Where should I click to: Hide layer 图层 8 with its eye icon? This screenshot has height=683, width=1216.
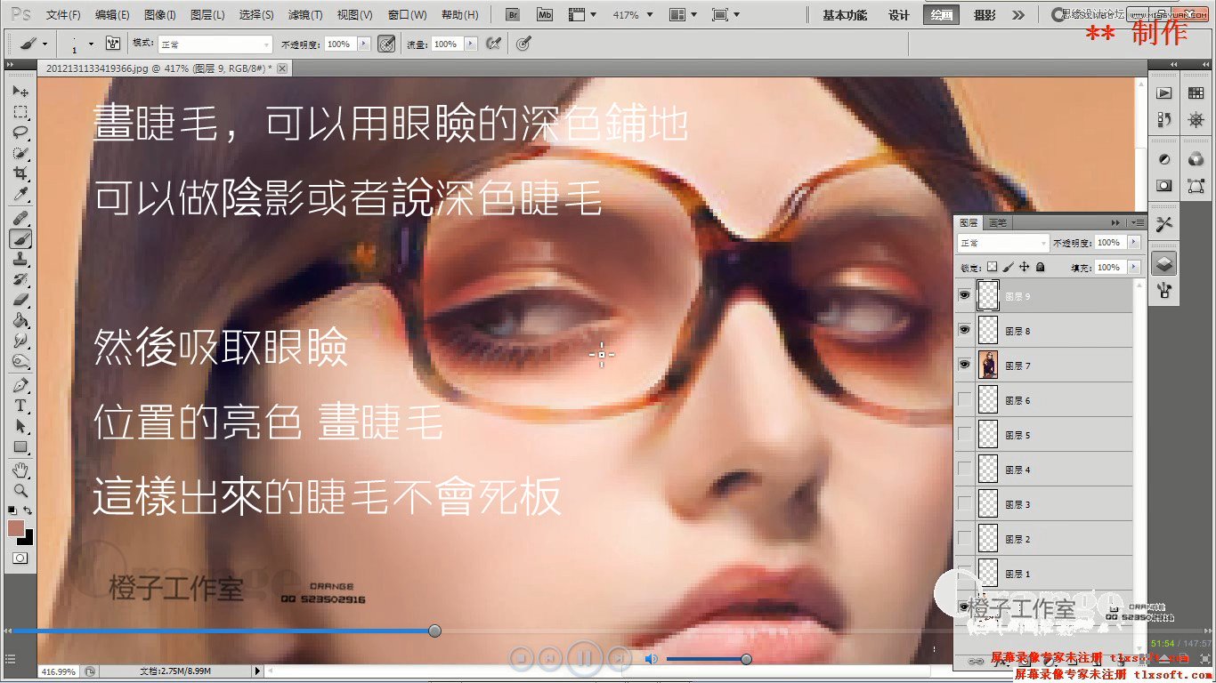coord(965,330)
